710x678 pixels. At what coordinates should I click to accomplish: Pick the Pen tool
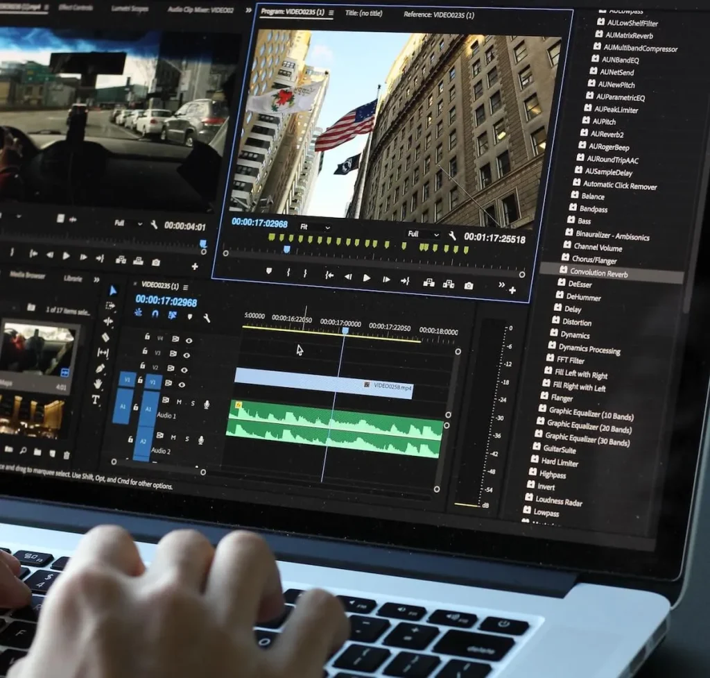pyautogui.click(x=101, y=368)
